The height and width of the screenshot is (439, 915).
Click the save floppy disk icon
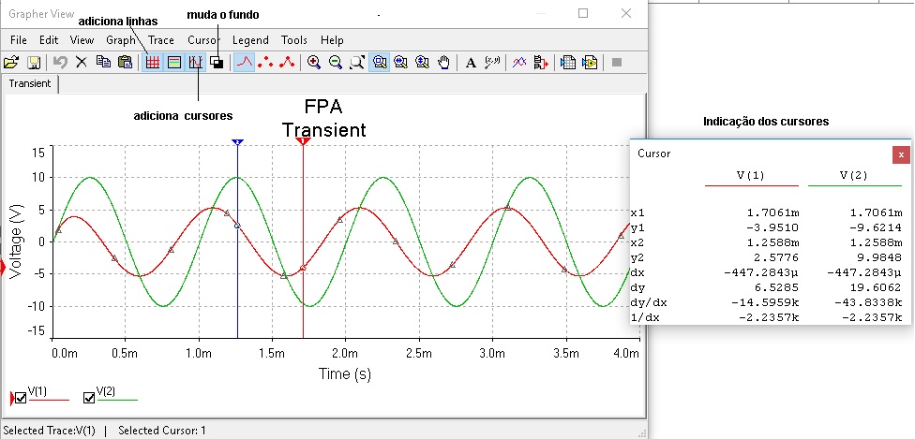34,63
